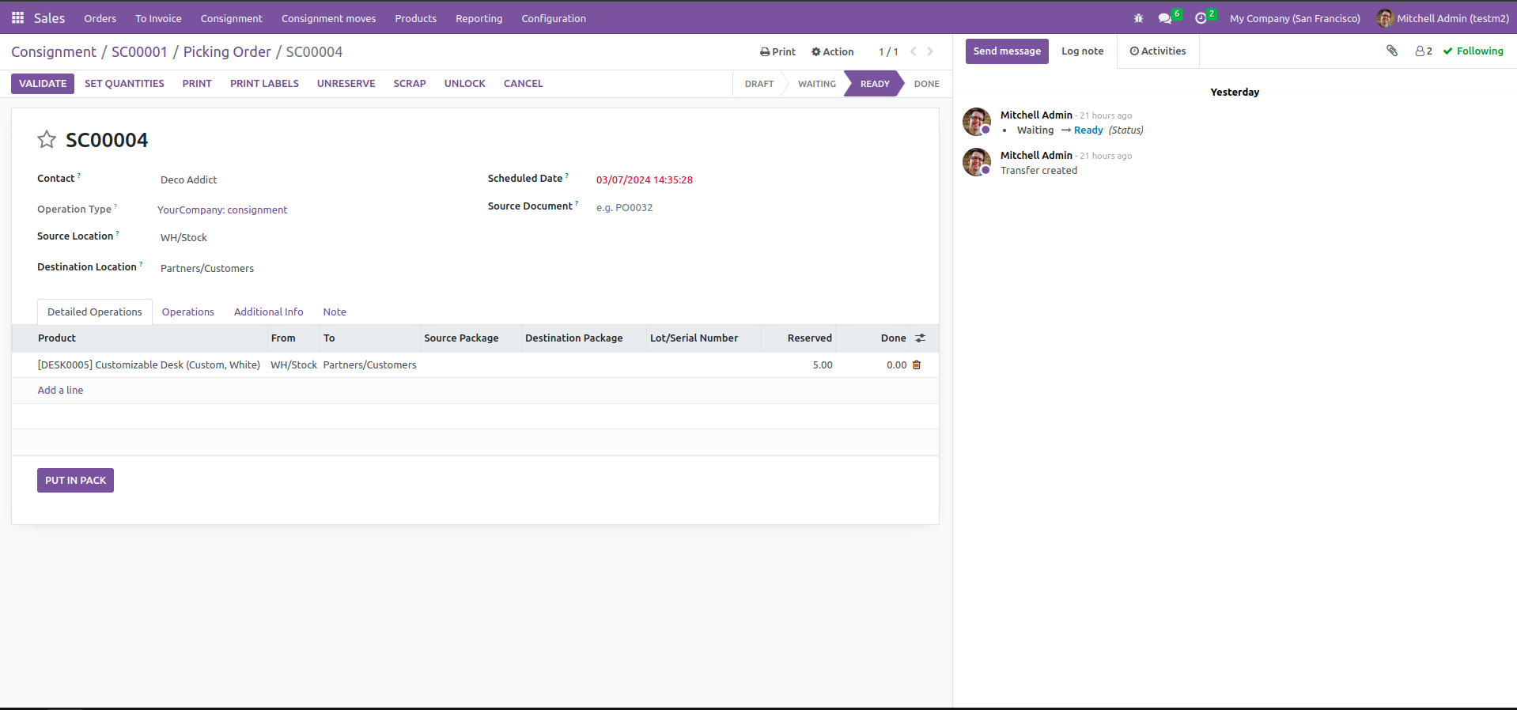Open the apps grid menu icon
Image resolution: width=1517 pixels, height=710 pixels.
[17, 17]
